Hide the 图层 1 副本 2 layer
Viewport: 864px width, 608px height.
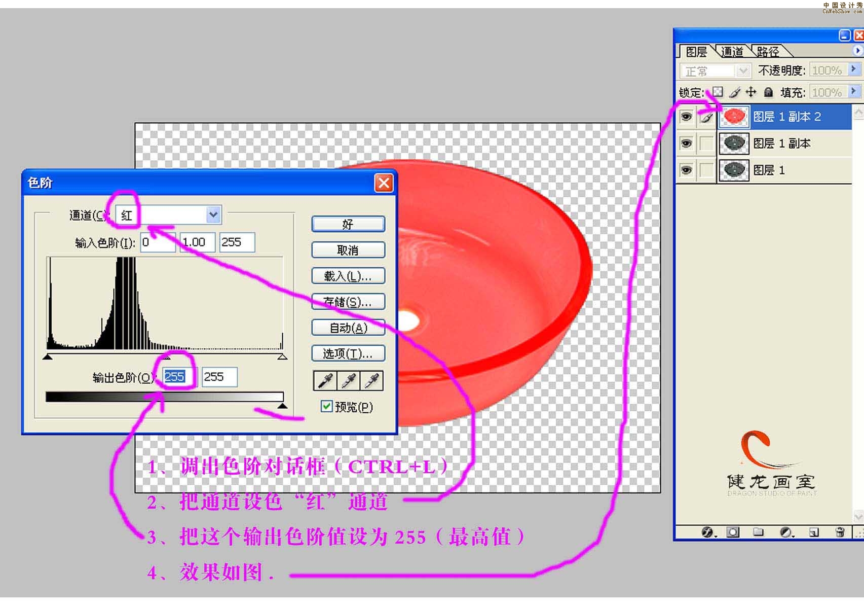pyautogui.click(x=686, y=117)
